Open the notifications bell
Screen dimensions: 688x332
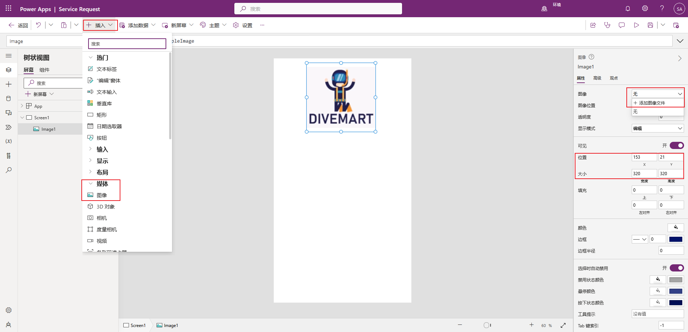[628, 9]
